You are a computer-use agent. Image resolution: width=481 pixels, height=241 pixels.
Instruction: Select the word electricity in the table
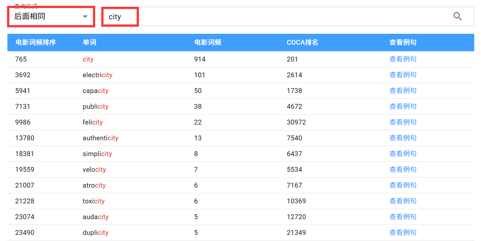pos(97,75)
